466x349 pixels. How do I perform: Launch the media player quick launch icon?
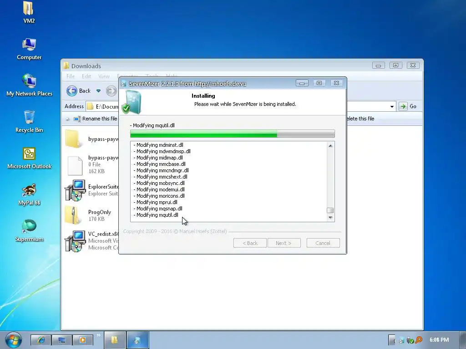(x=83, y=340)
